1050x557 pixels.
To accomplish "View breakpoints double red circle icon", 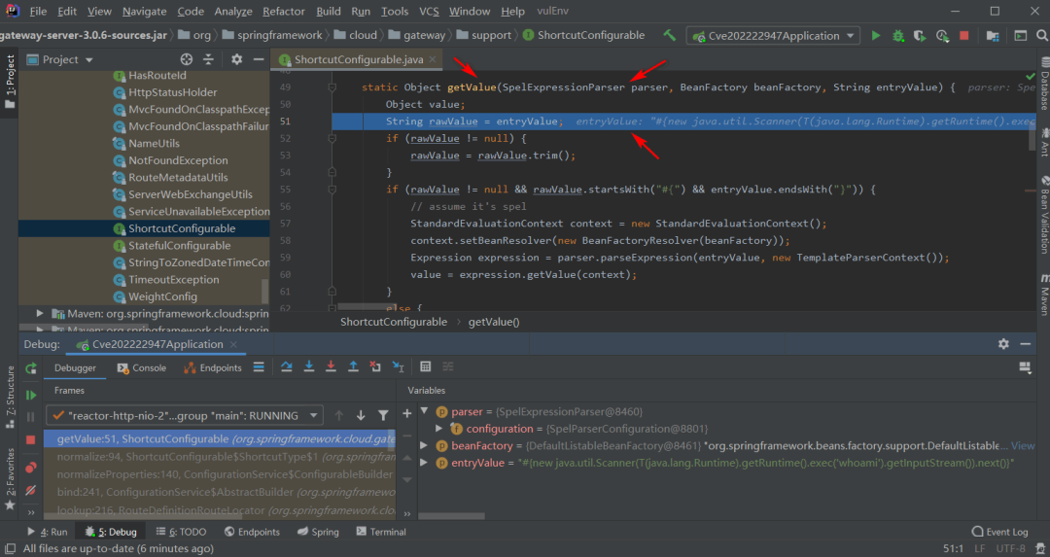I will (x=31, y=468).
